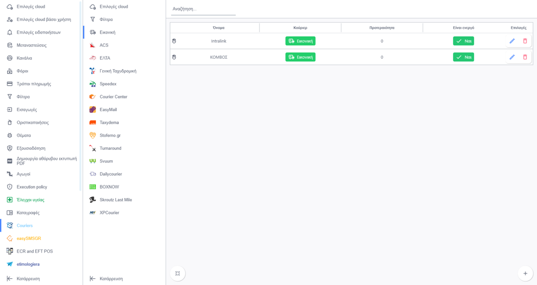Open the Θέματα section
Viewport: 537px width, 285px height.
pos(24,136)
